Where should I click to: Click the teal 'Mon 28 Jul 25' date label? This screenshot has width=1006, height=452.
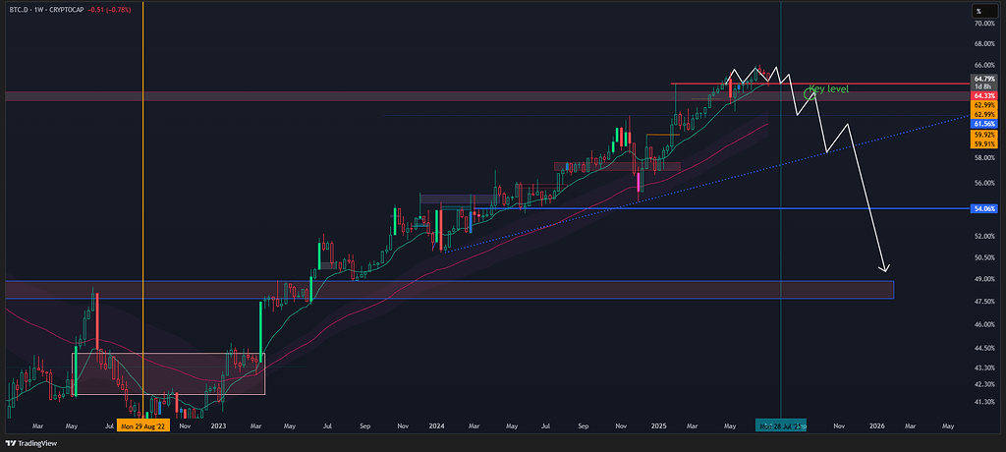(x=780, y=425)
